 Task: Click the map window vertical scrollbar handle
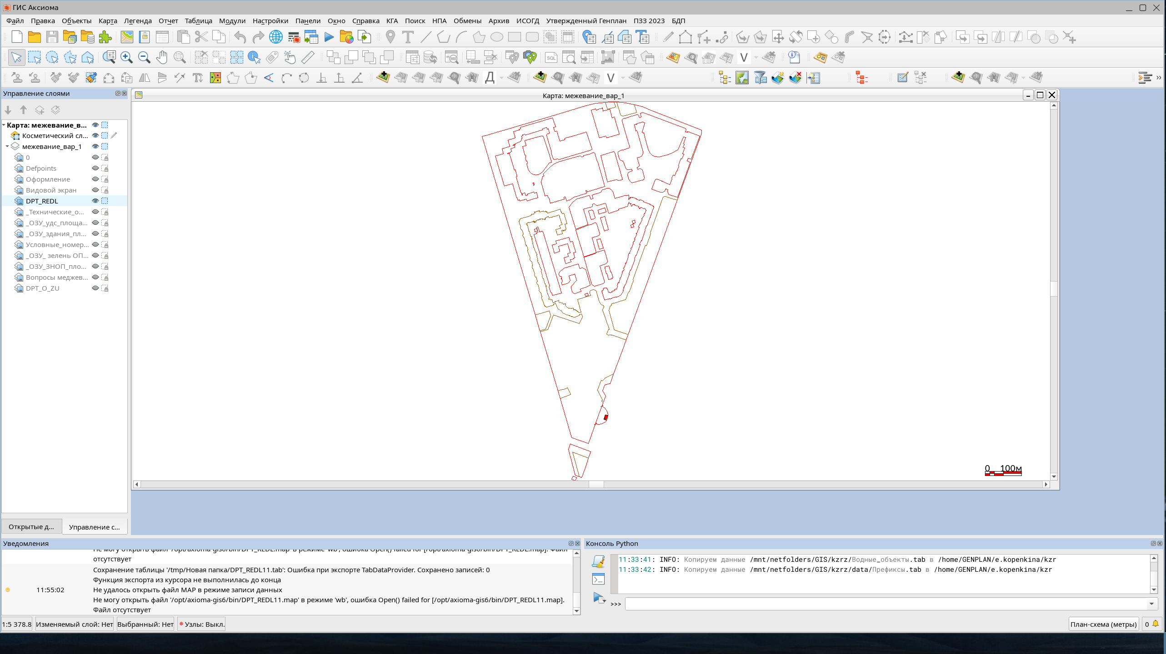1054,288
